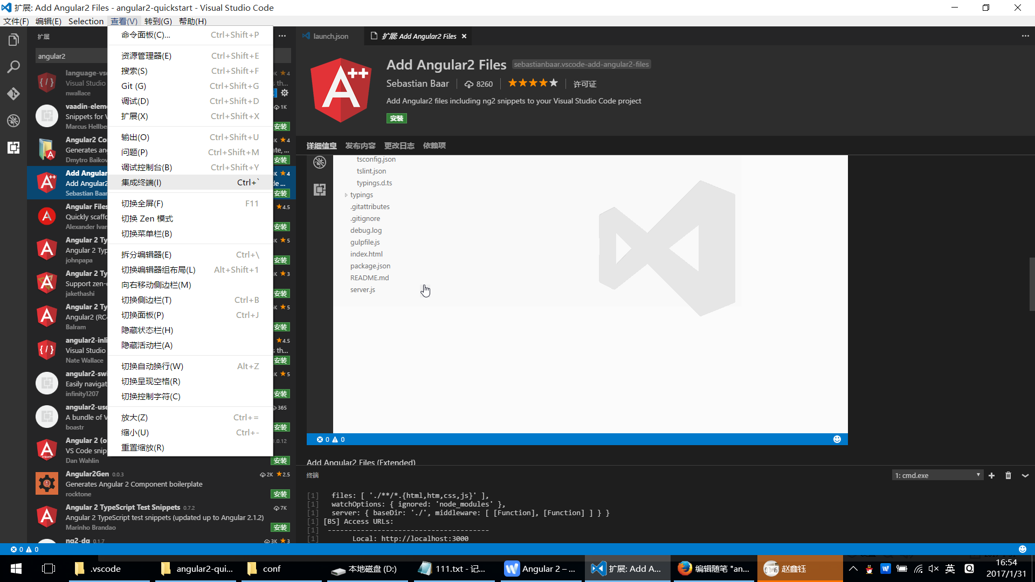
Task: Select 缩小 zoom out menu entry
Action: tap(190, 432)
